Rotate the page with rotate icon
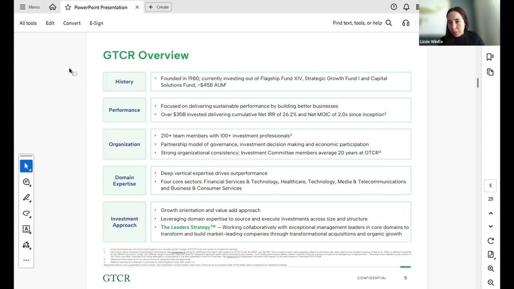Screen dimensions: 514x289 [x=490, y=241]
